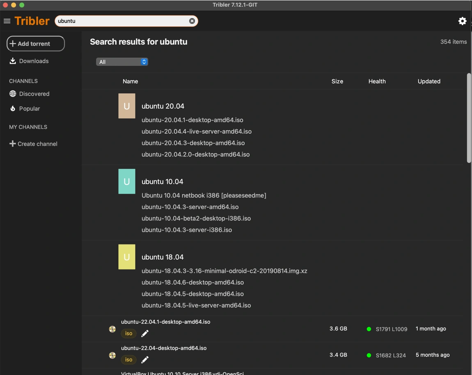The width and height of the screenshot is (472, 375).
Task: Open settings via the gear icon
Action: click(462, 21)
